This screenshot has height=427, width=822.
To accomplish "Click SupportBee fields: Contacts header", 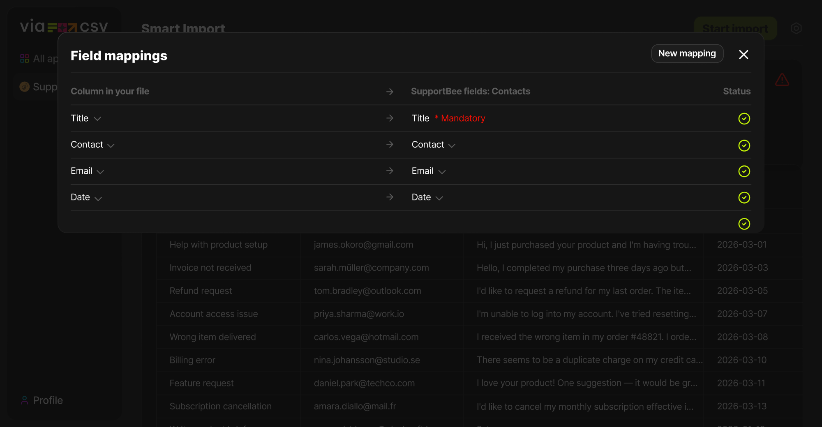I will (471, 91).
